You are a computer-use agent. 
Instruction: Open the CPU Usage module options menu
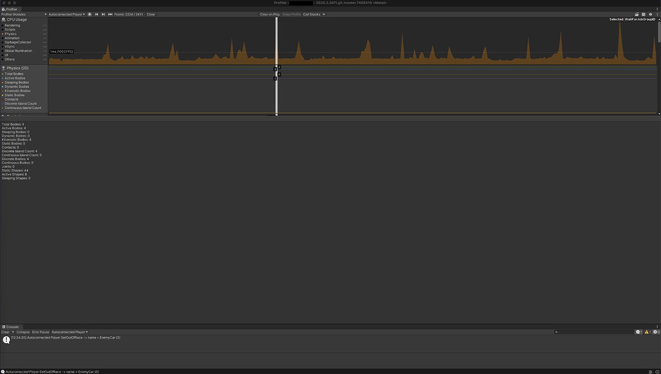click(x=43, y=19)
